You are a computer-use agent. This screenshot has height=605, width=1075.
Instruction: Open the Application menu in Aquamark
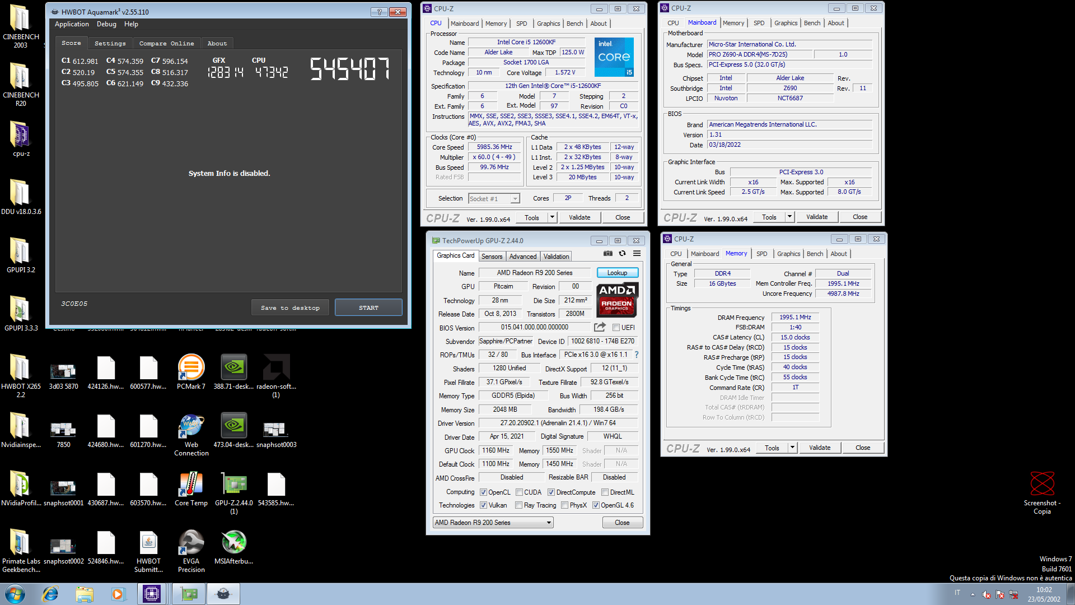tap(72, 24)
